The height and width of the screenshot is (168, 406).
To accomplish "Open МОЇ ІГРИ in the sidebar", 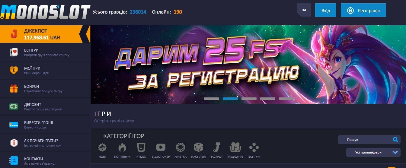I will (x=45, y=71).
